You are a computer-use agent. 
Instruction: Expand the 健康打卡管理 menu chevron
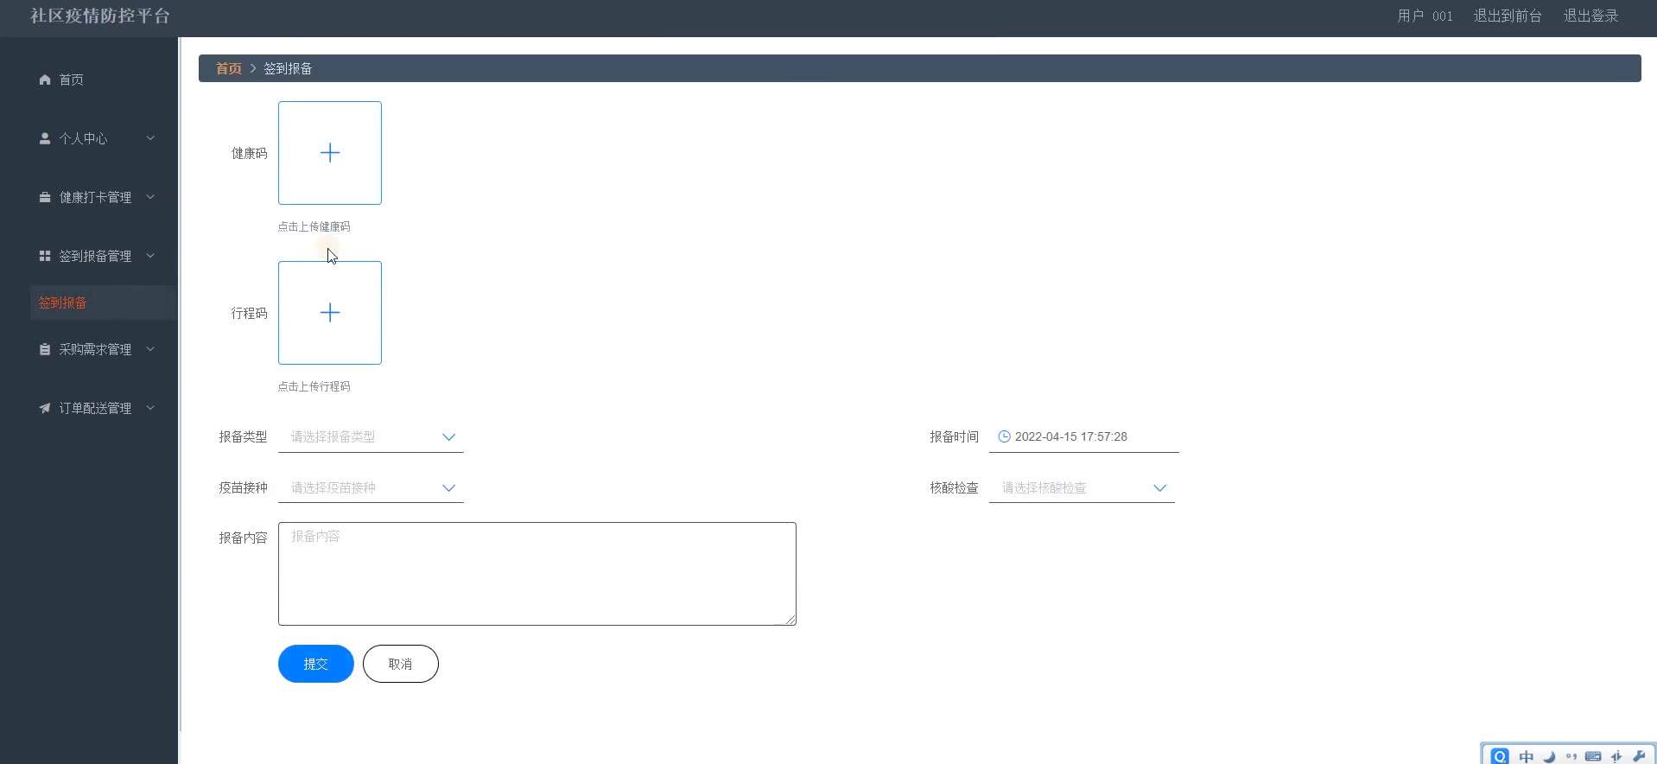tap(150, 197)
